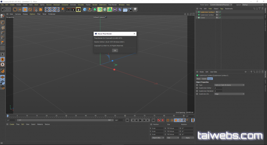
Task: Select the Rotate tool icon
Action: (x=30, y=10)
